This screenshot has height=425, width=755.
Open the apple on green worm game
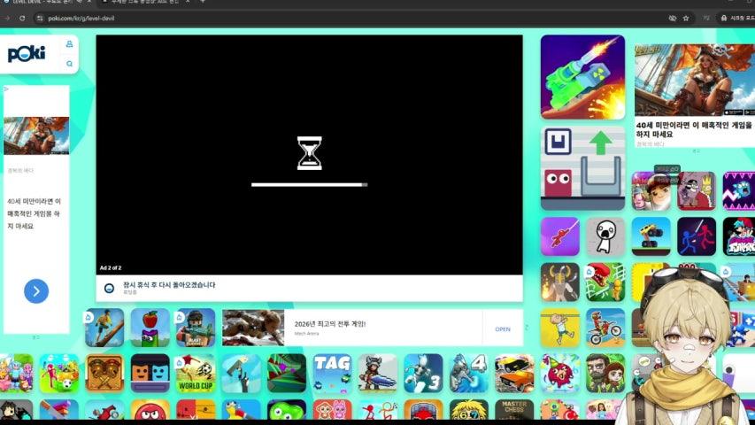[x=150, y=328]
